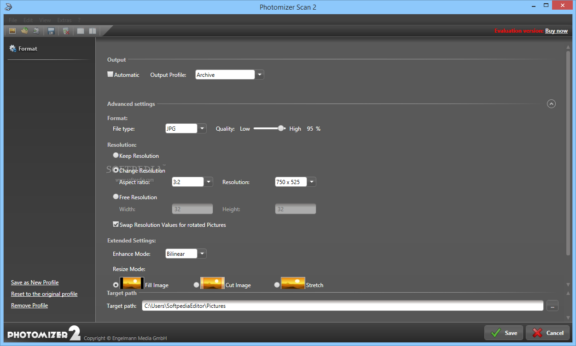Screen dimensions: 576x346
Task: Click the floppy disk save icon
Action: [51, 31]
